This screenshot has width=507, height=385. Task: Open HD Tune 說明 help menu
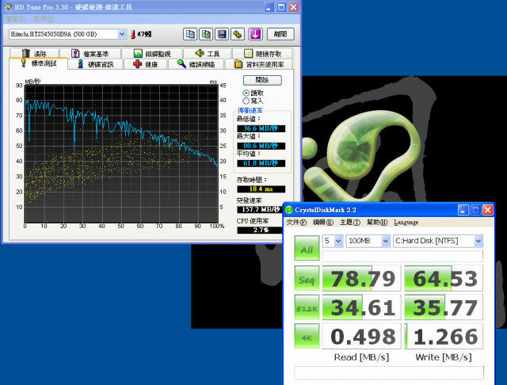(x=44, y=19)
